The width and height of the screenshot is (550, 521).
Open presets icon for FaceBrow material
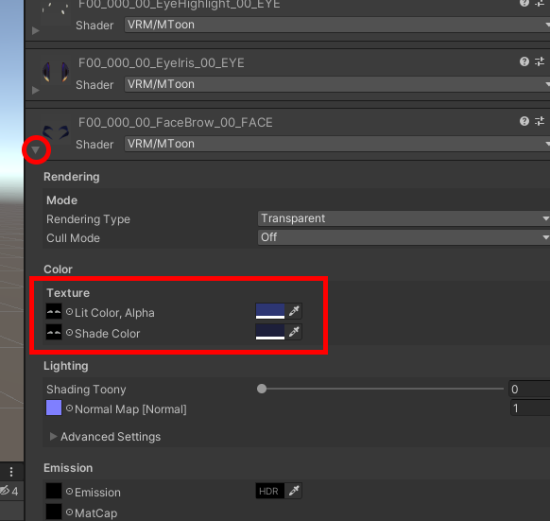click(540, 121)
